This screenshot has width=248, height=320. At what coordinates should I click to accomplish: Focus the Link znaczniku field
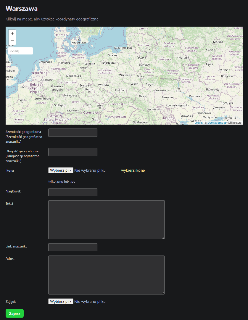(73, 247)
